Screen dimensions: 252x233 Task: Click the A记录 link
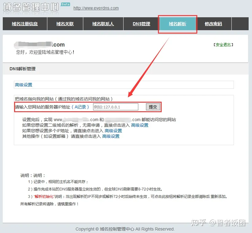(x=80, y=107)
